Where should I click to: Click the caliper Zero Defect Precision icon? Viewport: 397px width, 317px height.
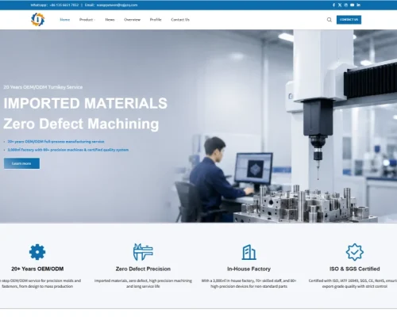(x=143, y=252)
